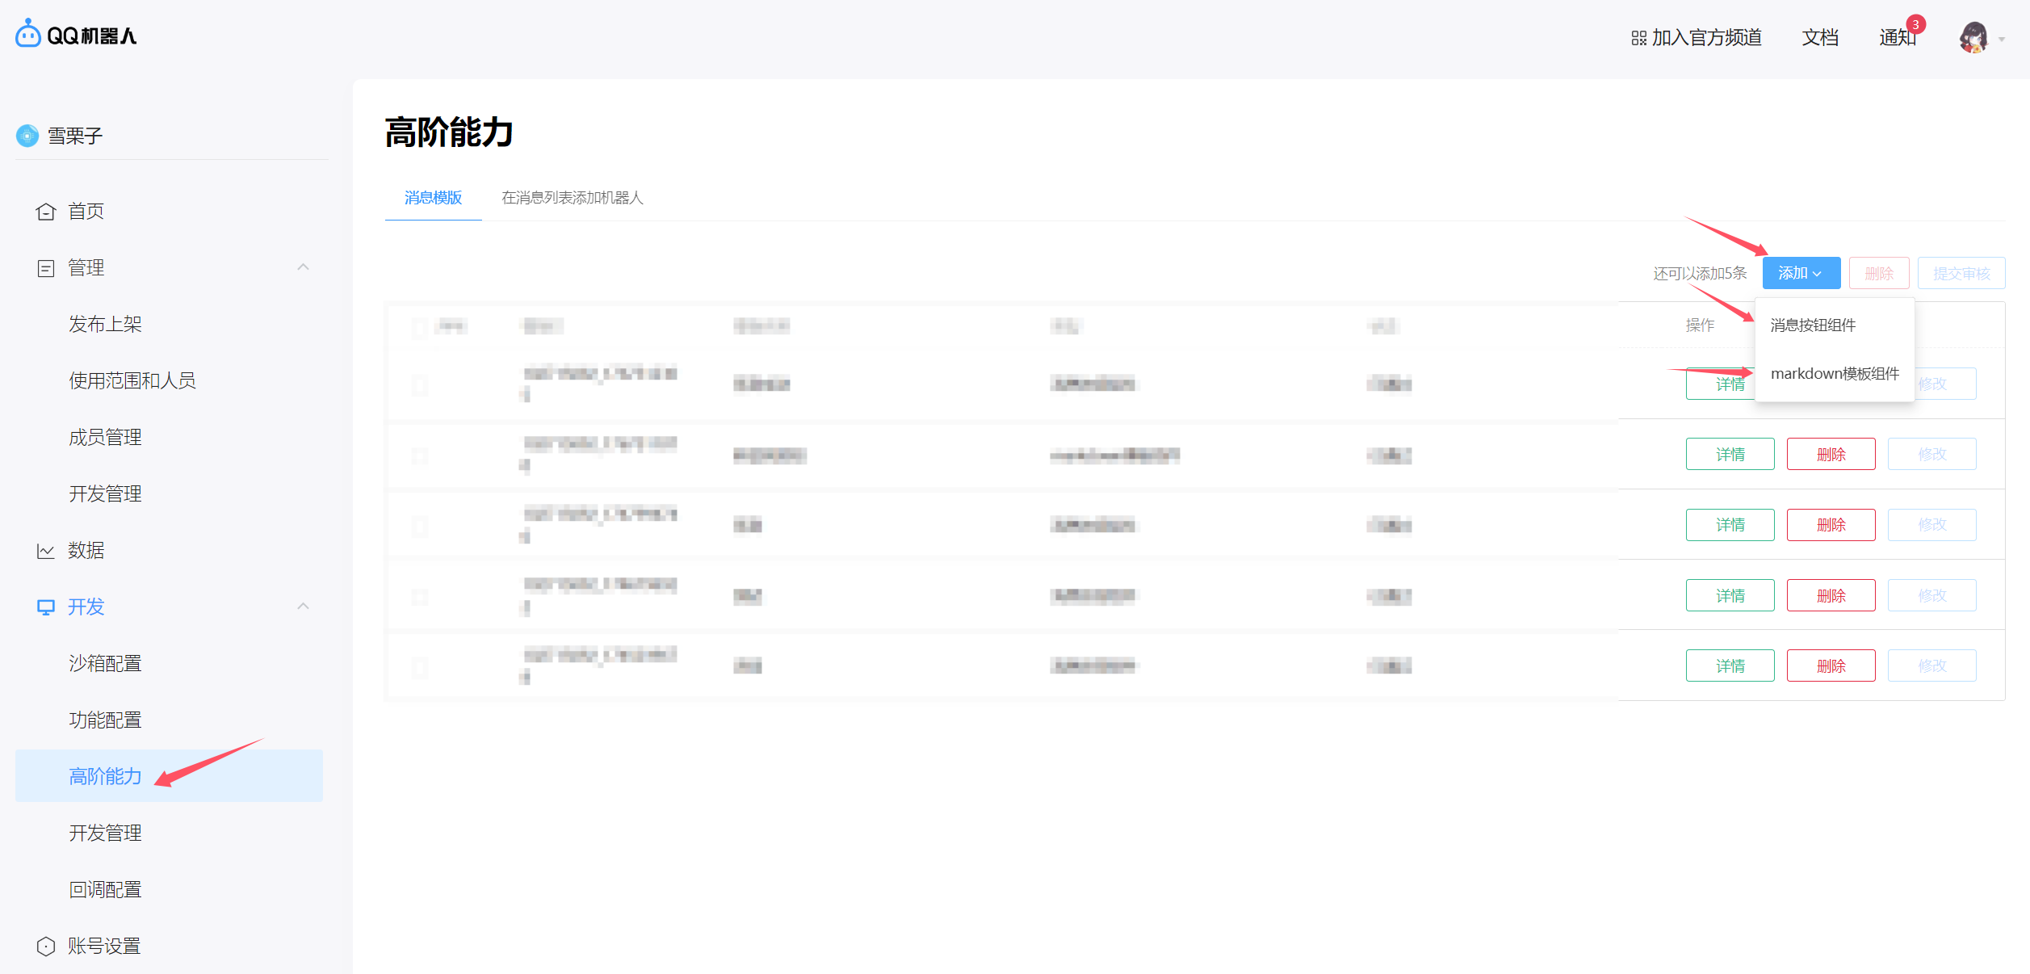The image size is (2030, 974).
Task: Open 账号设置 via hexagon icon
Action: point(46,947)
